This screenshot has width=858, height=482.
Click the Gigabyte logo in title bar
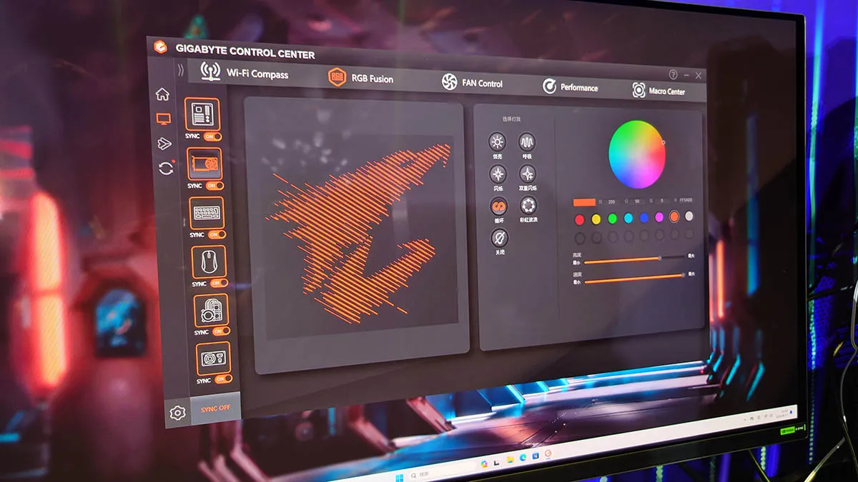[x=160, y=47]
